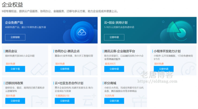Click 立即申请 in 云+创业 扶持计划 banner
This screenshot has width=198, height=109.
114,37
